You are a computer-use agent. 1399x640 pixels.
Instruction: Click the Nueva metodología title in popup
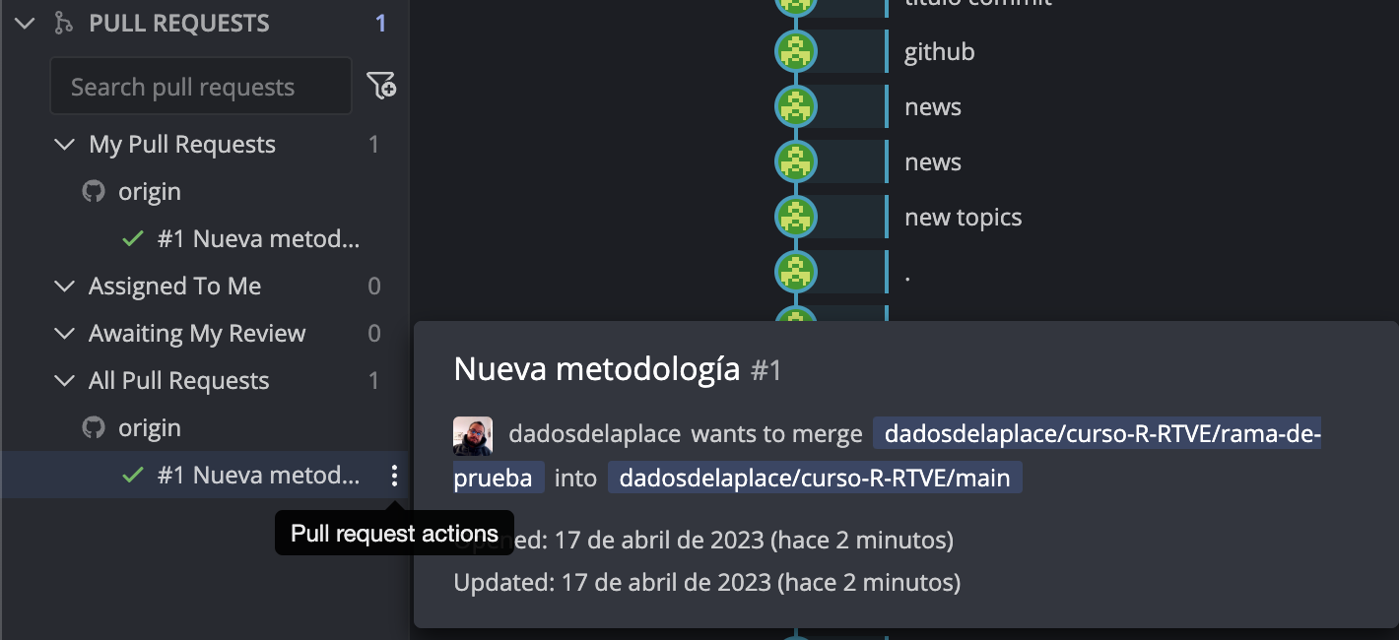596,369
